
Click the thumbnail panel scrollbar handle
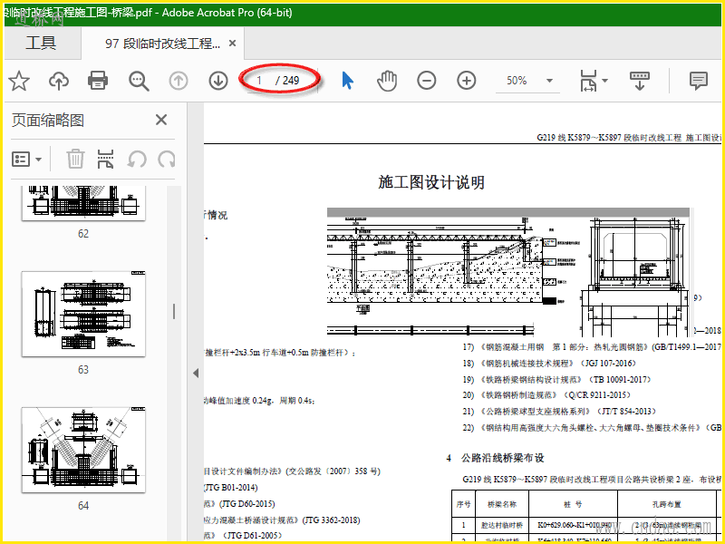click(x=174, y=311)
